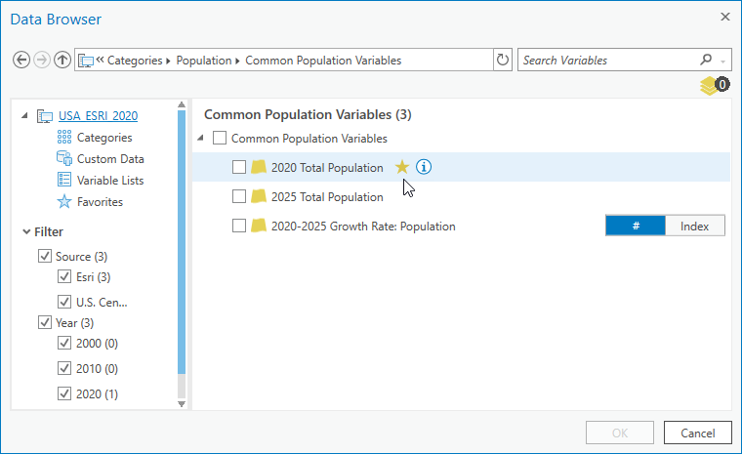This screenshot has height=454, width=742.
Task: Open the arrow after Population in path
Action: pos(237,62)
